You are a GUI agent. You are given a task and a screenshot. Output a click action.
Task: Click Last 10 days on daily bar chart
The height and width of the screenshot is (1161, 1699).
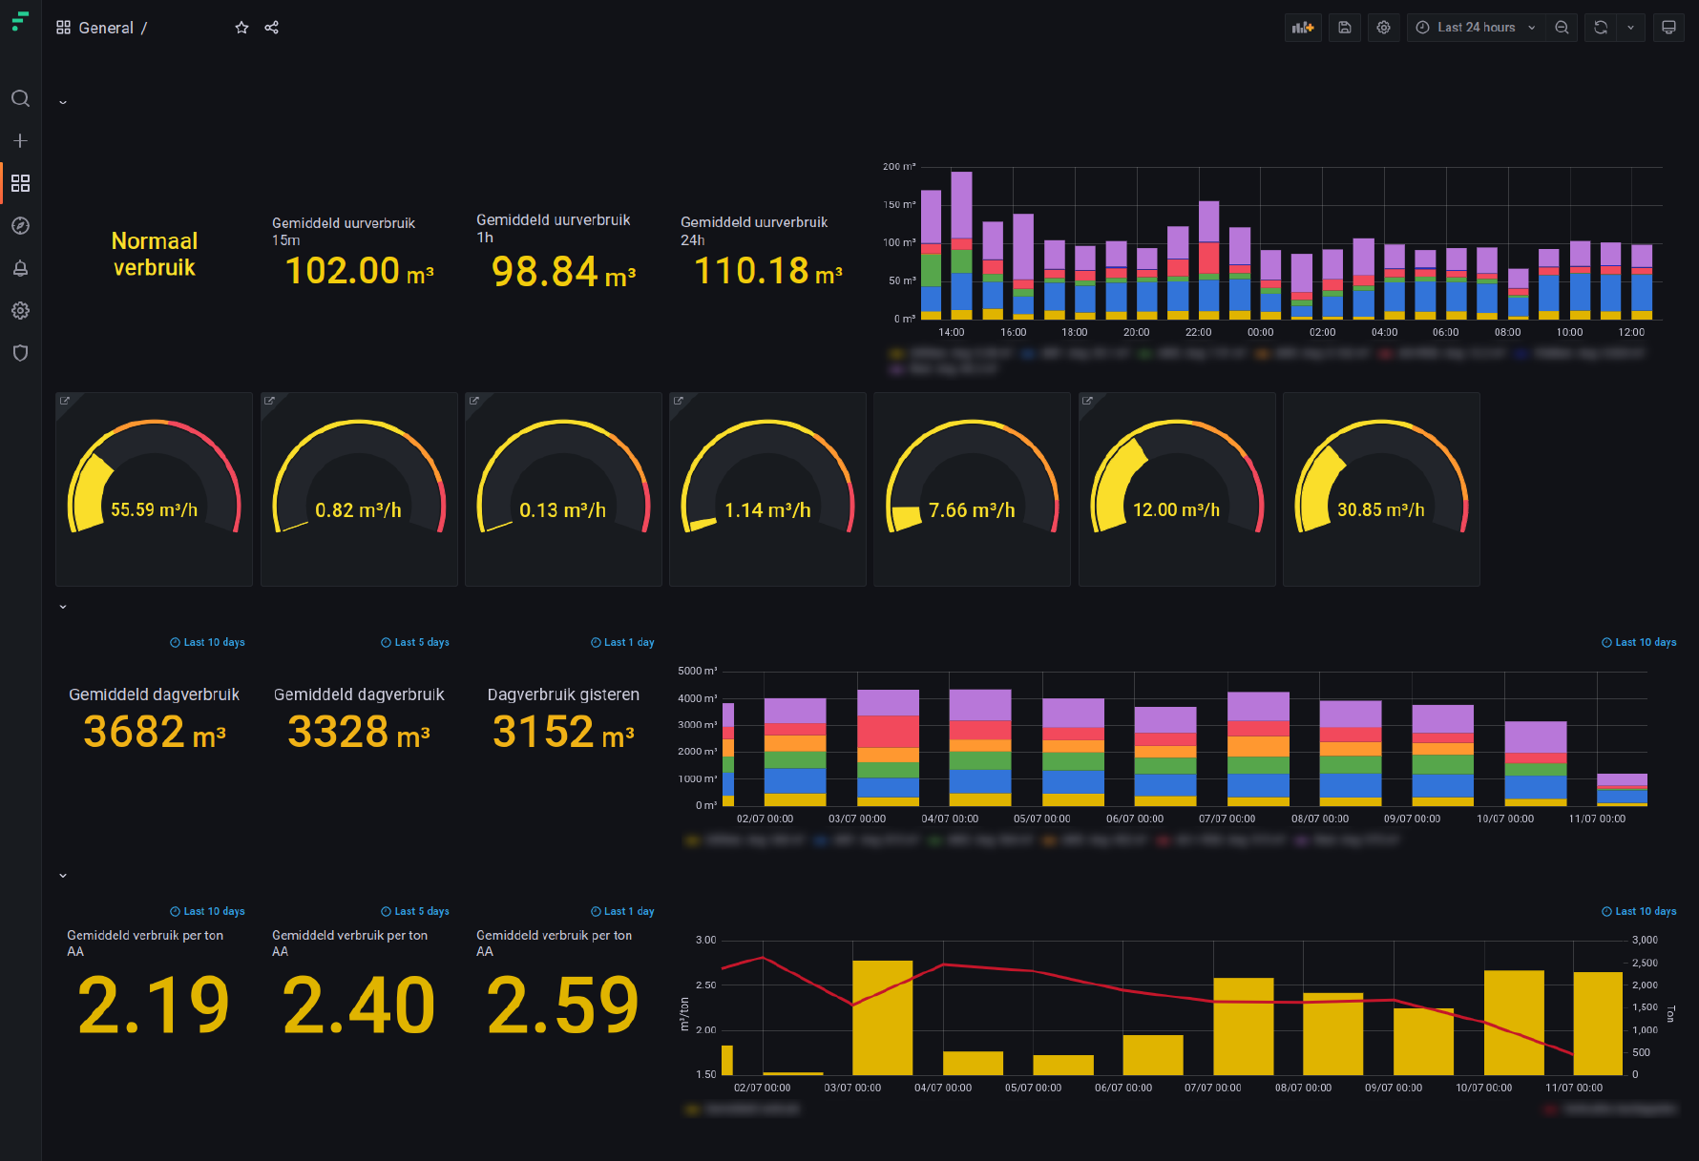(1639, 642)
